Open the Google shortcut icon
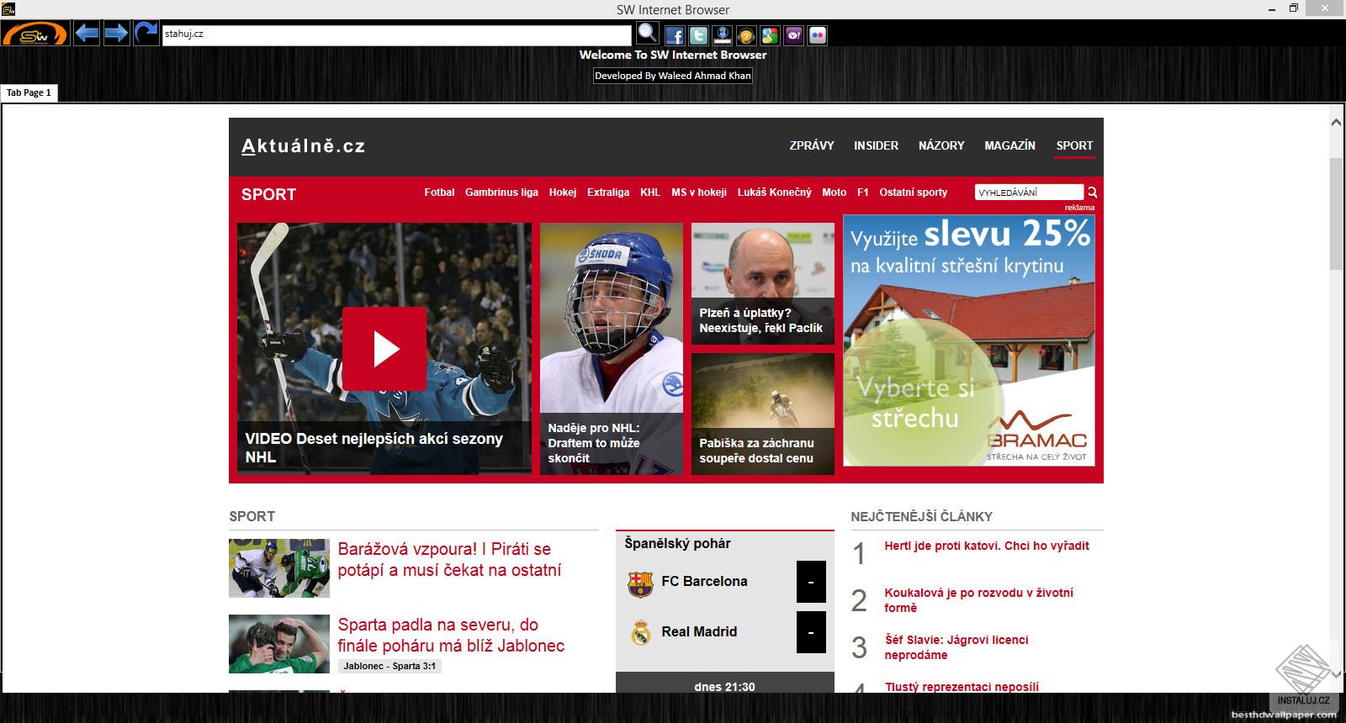This screenshot has width=1346, height=723. [x=770, y=35]
